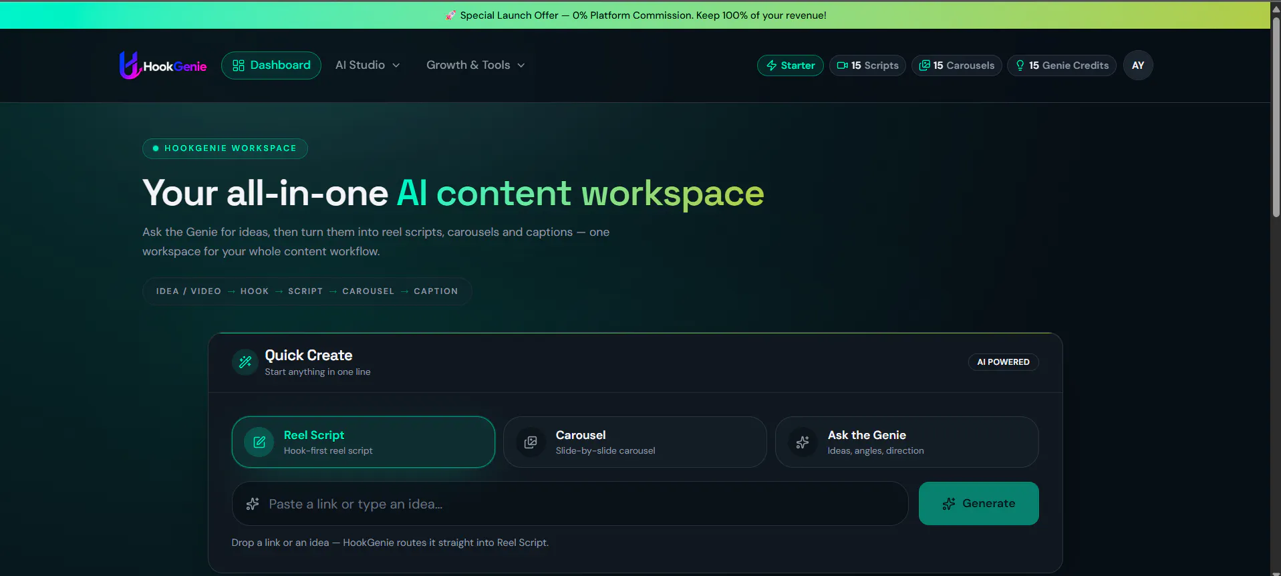Click the 'IDEA / VIDEO' workflow step
1281x576 pixels.
tap(188, 291)
